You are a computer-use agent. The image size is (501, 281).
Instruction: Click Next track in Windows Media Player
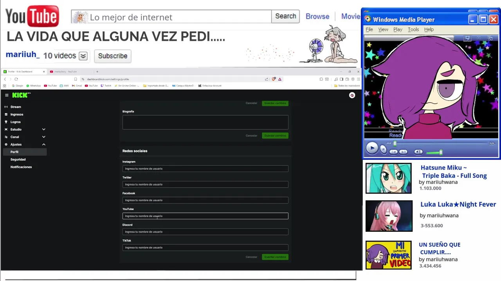404,152
